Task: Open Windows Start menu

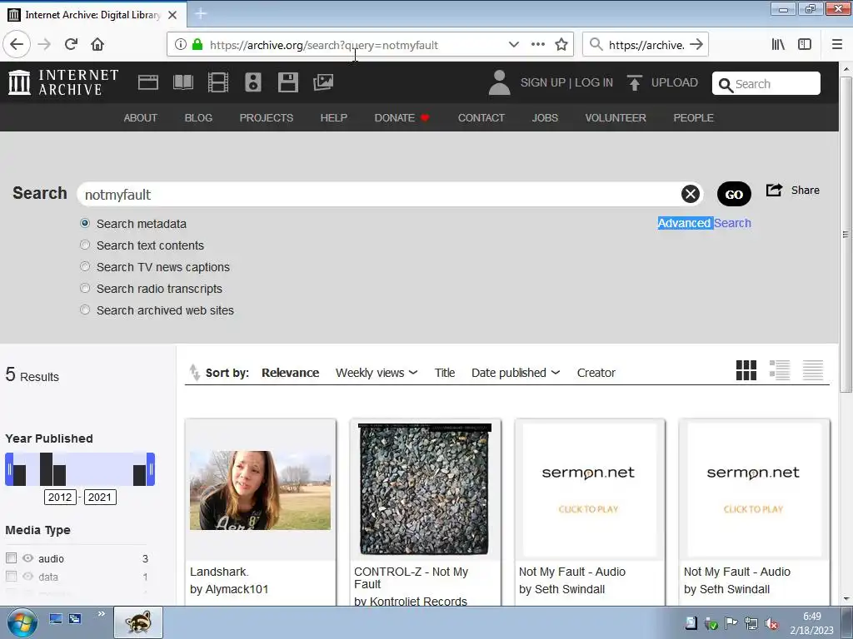Action: pos(22,622)
